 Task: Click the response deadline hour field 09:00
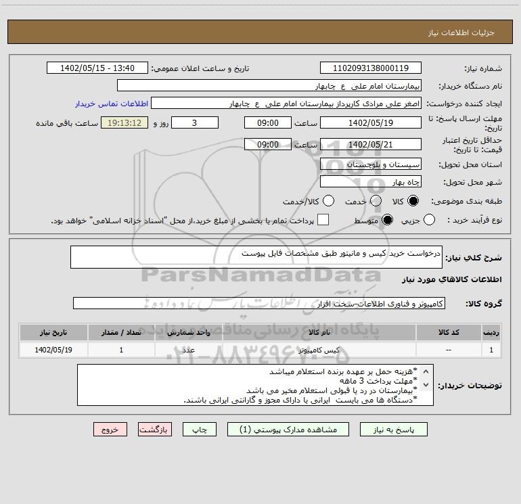268,122
